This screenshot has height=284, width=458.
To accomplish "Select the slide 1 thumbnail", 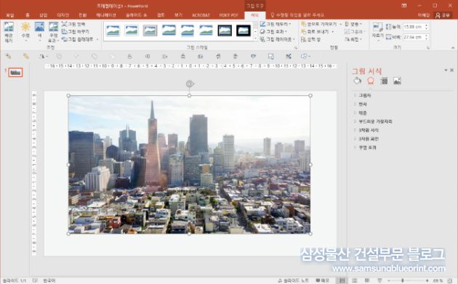I will (x=15, y=73).
